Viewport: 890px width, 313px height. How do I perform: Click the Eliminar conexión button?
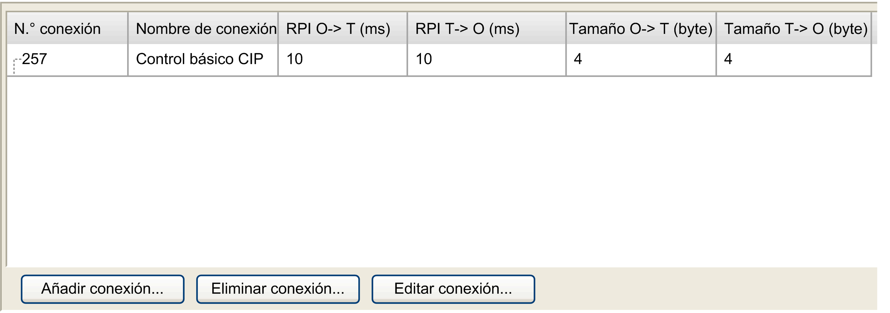(278, 289)
